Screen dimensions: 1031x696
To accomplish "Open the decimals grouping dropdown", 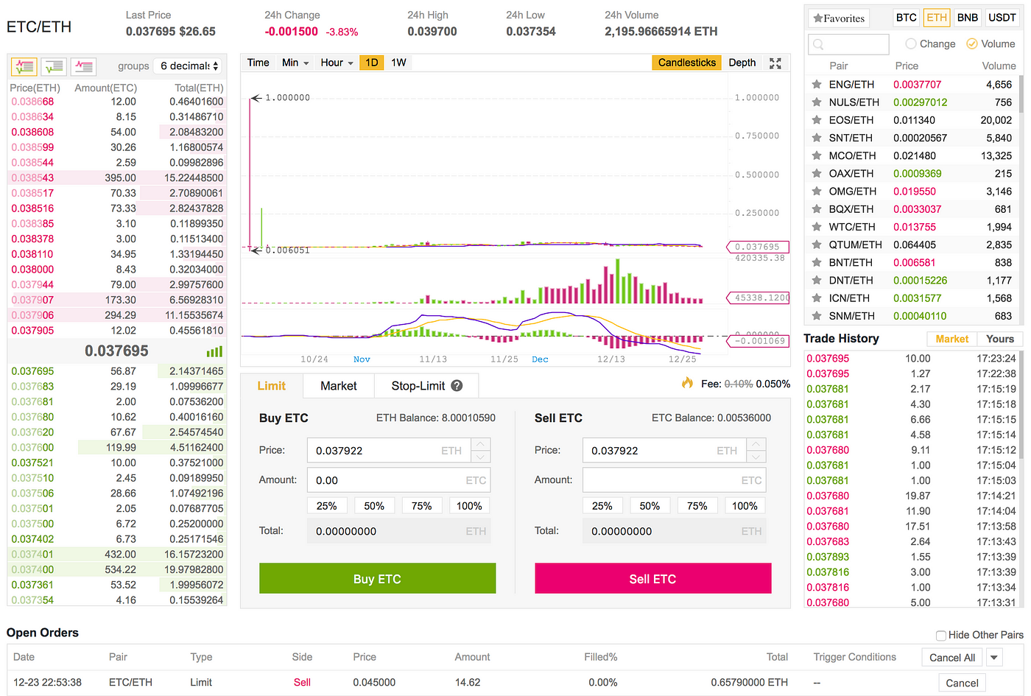I will [189, 66].
